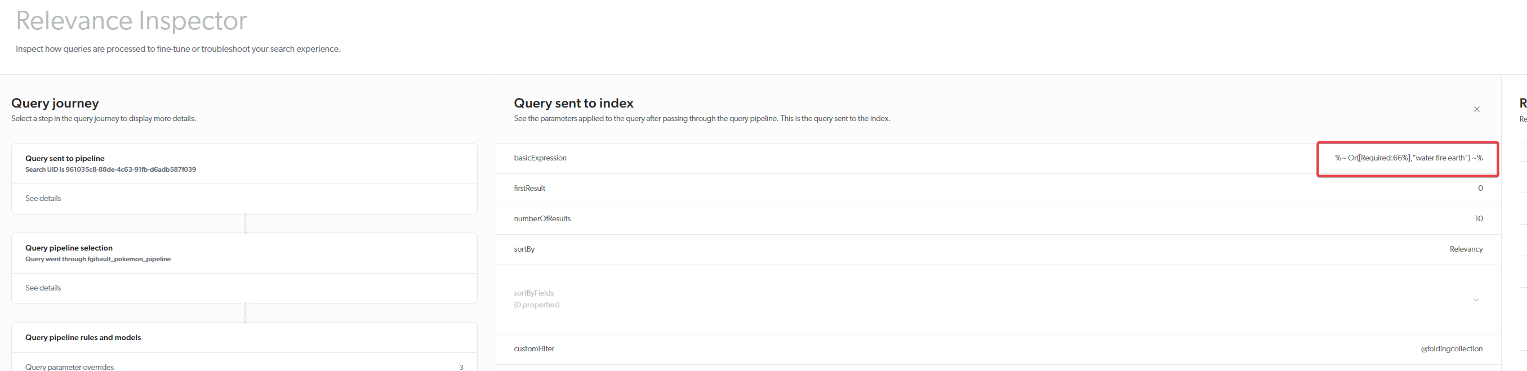Open See details under Query sent to pipeline
This screenshot has height=371, width=1527.
43,199
